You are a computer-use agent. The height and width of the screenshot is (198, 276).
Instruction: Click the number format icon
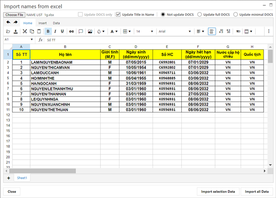[238, 31]
